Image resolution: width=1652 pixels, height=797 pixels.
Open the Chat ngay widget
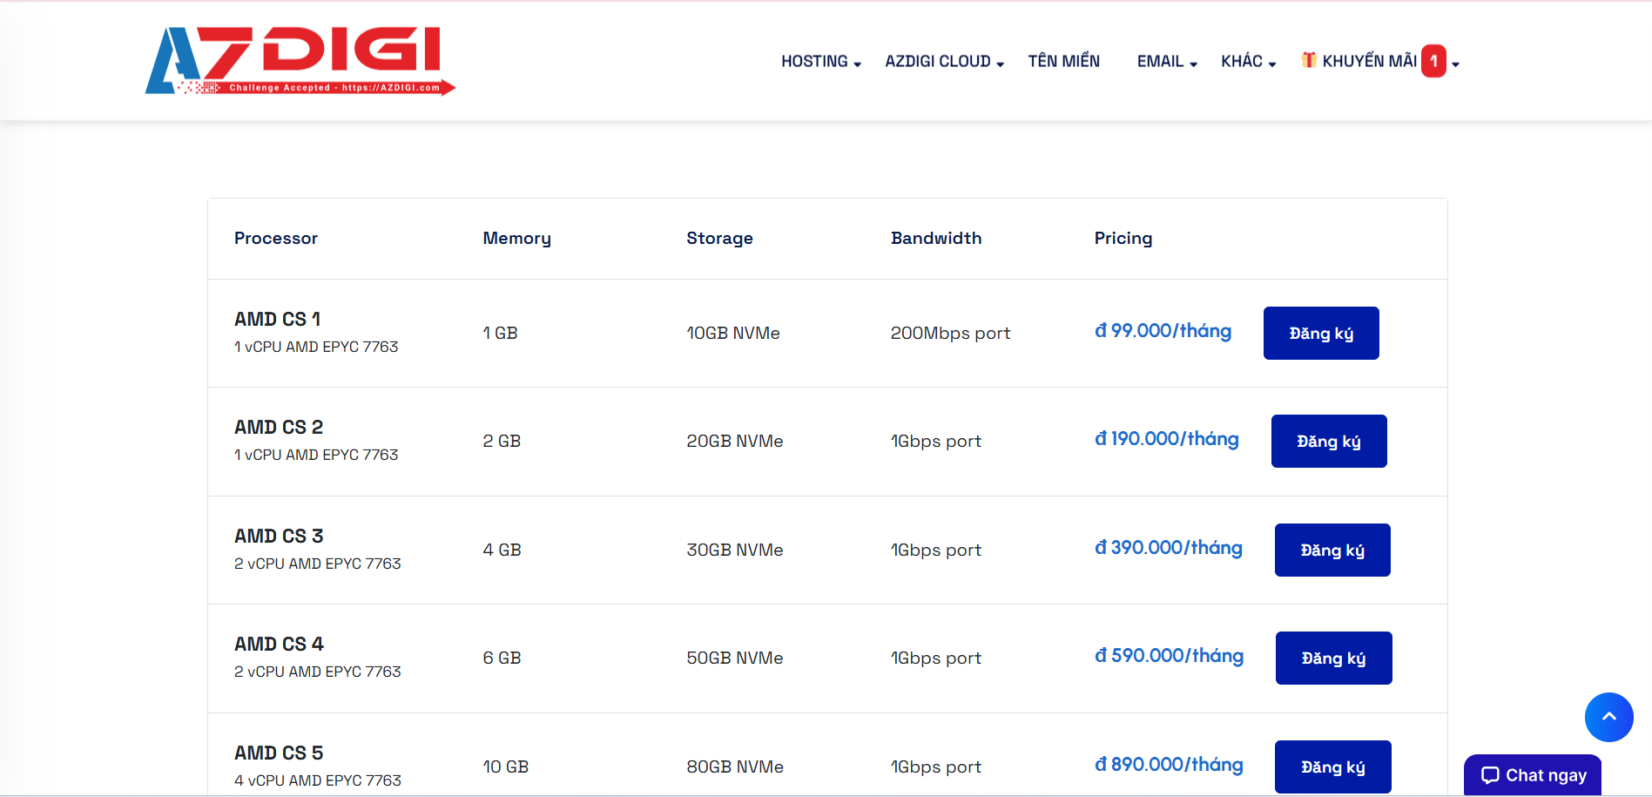point(1533,775)
